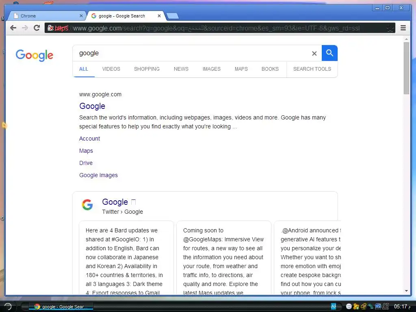Open the Bard updates tweet card
The height and width of the screenshot is (312, 416).
point(126,257)
